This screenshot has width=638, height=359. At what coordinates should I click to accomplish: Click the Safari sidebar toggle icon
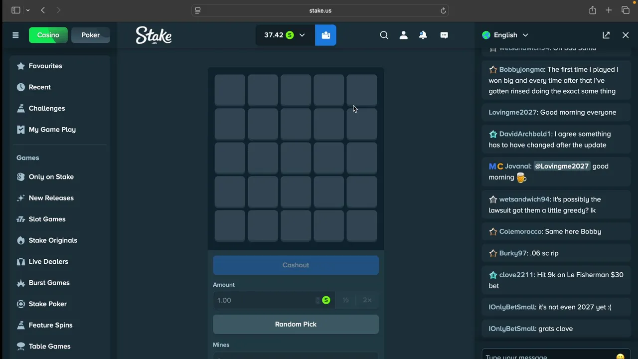(x=15, y=10)
